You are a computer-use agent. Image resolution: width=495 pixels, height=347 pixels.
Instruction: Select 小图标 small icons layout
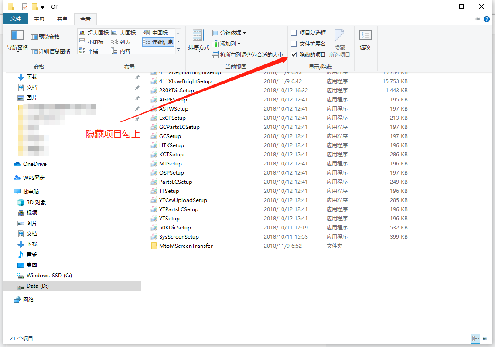(x=91, y=42)
